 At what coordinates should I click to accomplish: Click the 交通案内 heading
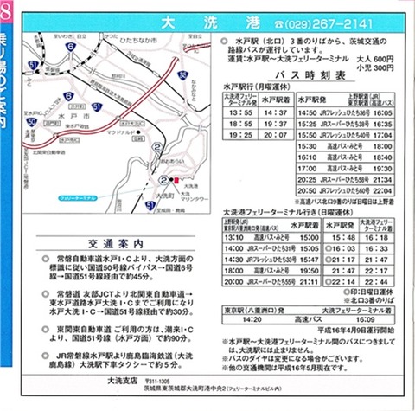(x=116, y=244)
